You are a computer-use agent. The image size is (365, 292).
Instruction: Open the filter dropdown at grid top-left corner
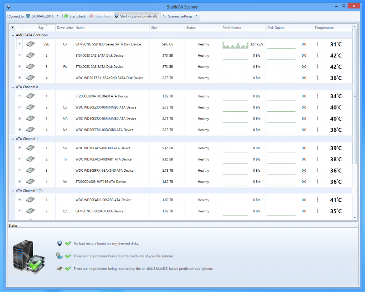pyautogui.click(x=12, y=27)
